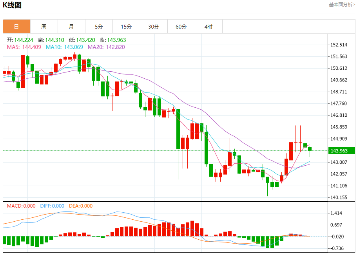
Task: Click the 1.414 MACD axis label
Action: 336,213
